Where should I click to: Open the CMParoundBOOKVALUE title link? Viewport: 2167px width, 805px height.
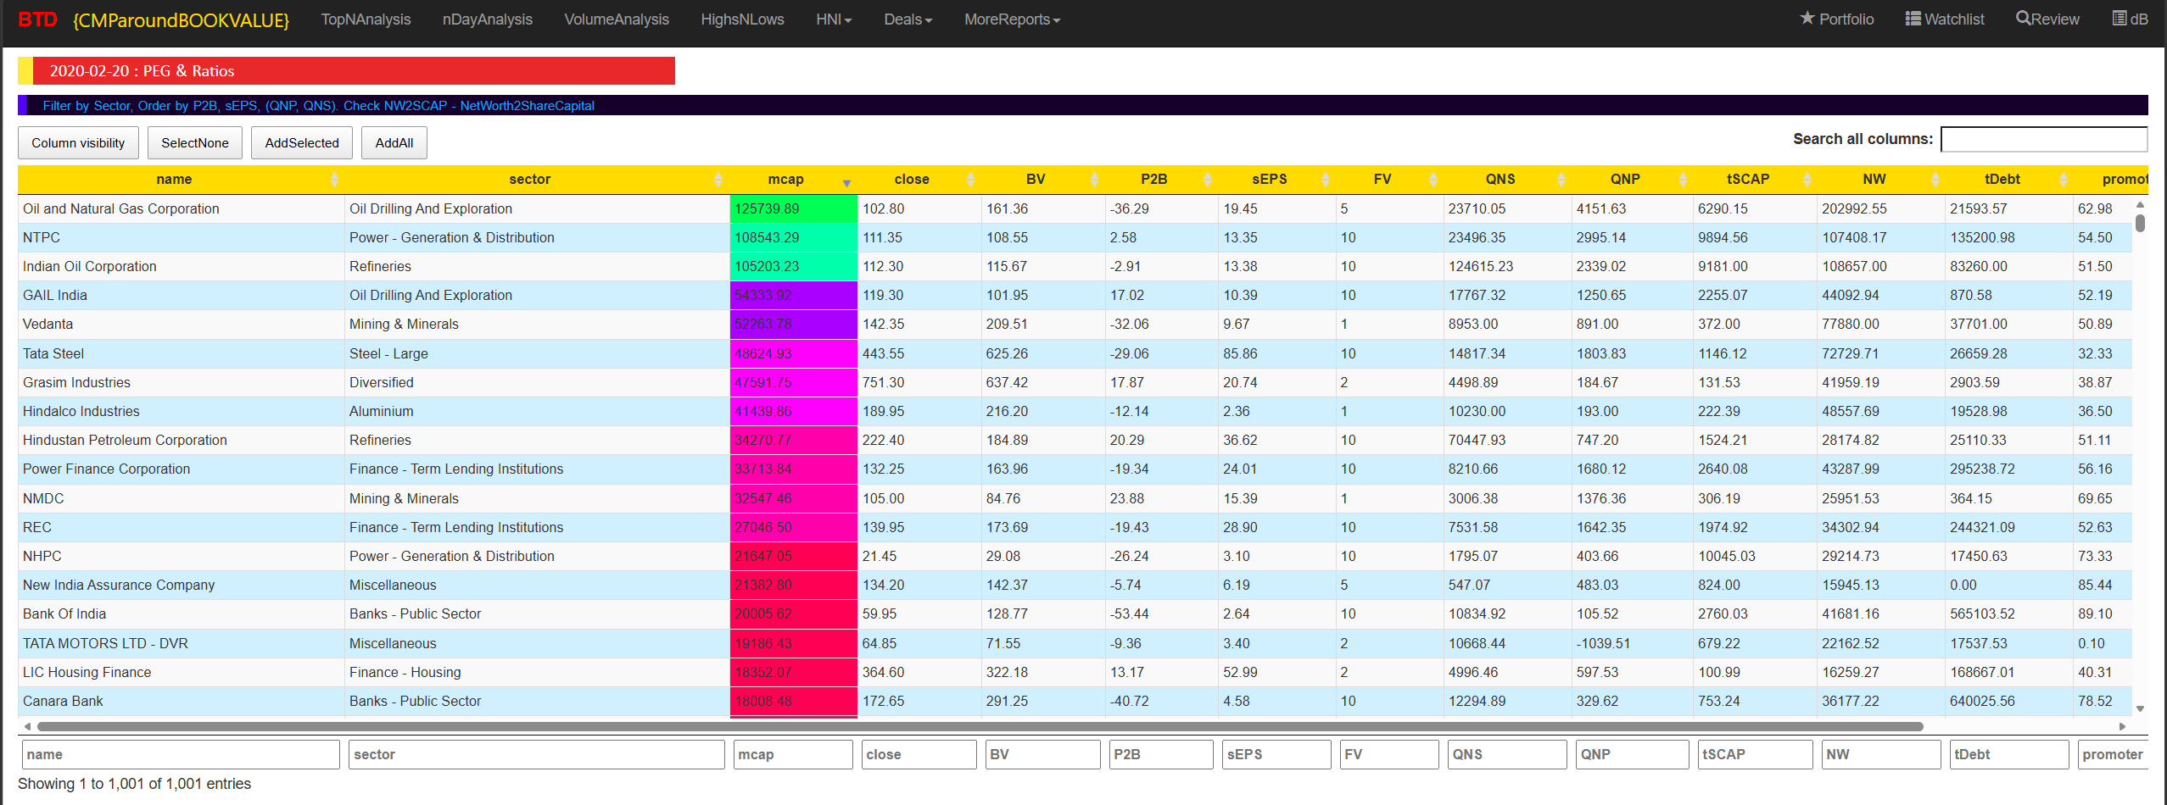(x=181, y=19)
